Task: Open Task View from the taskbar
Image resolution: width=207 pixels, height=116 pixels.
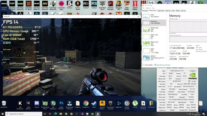Action: coord(50,114)
